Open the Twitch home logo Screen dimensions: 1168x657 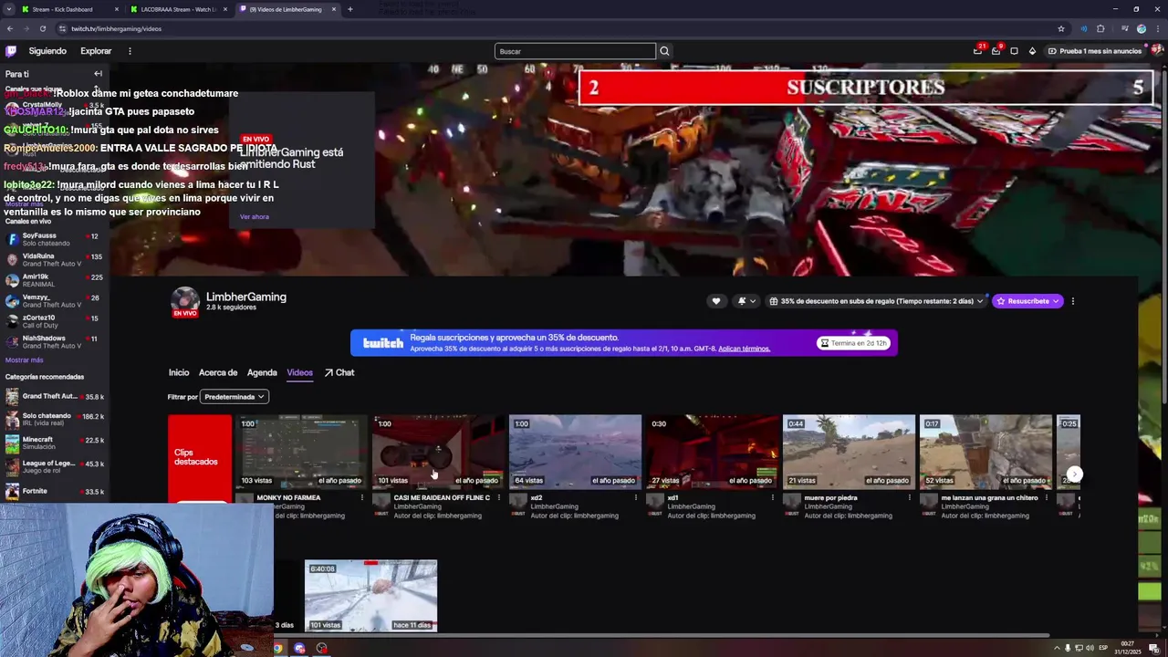(11, 51)
